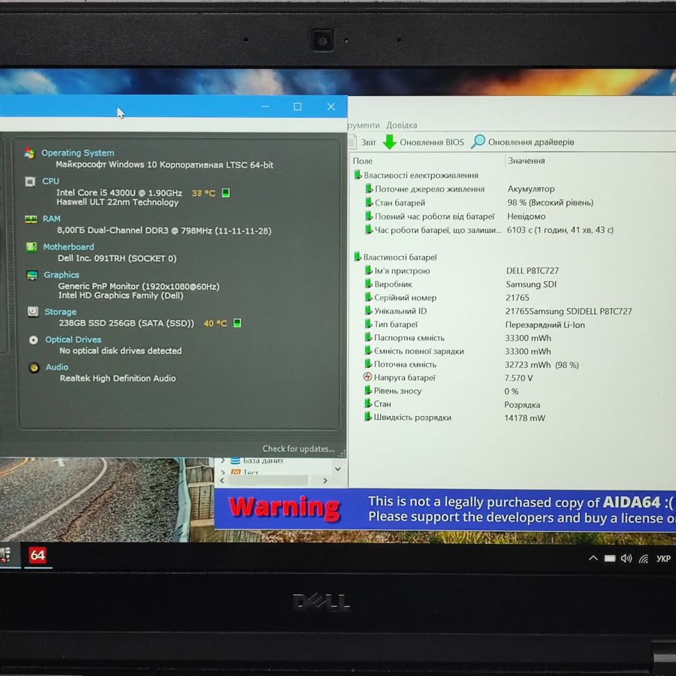The width and height of the screenshot is (676, 676).
Task: Open the Storage section heading
Action: click(60, 312)
